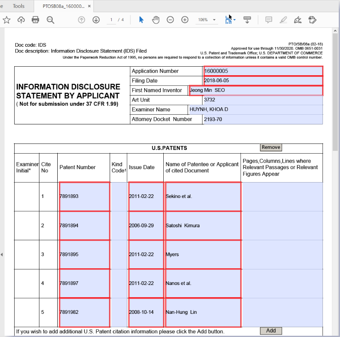This screenshot has height=337, width=340.
Task: Select the Hand pan tool
Action: click(x=156, y=20)
